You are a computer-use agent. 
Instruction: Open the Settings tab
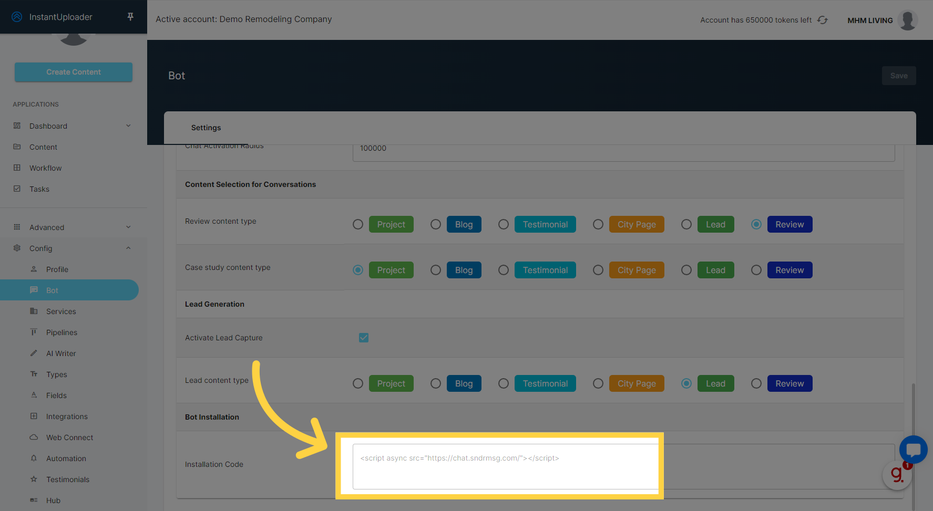[x=206, y=128]
